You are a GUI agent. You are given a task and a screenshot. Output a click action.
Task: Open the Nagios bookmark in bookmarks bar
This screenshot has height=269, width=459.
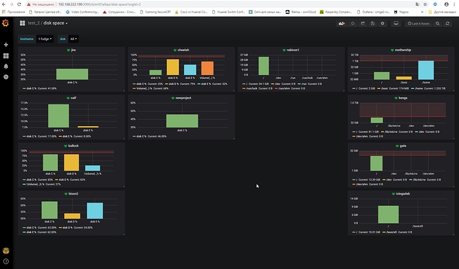click(x=417, y=11)
